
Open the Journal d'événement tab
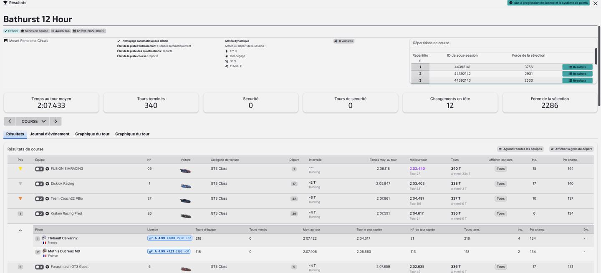tap(50, 134)
